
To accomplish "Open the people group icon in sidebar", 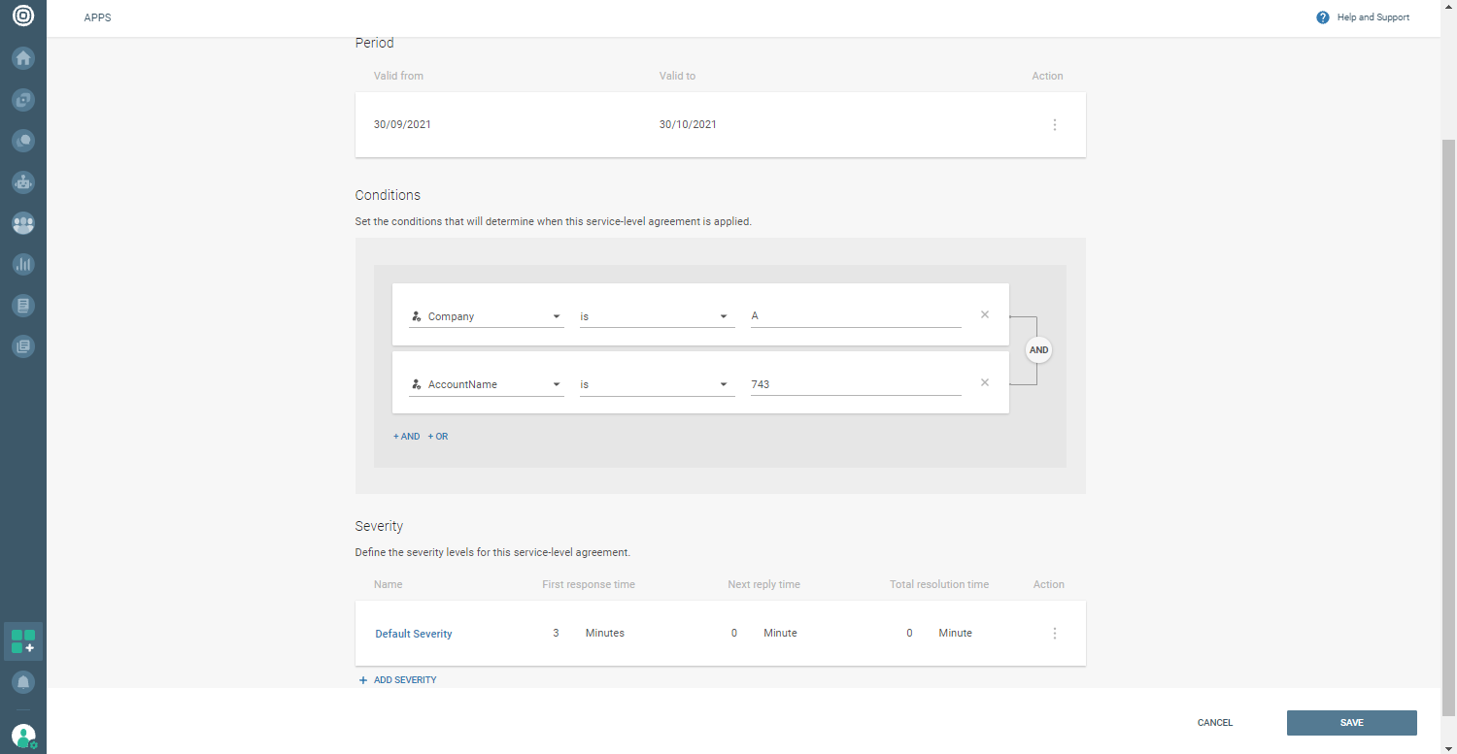I will (23, 223).
